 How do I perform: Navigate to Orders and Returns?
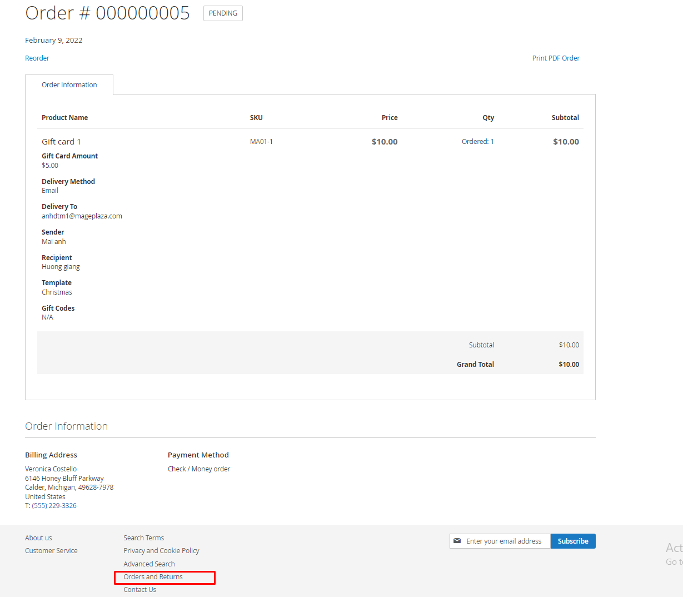[x=153, y=577]
